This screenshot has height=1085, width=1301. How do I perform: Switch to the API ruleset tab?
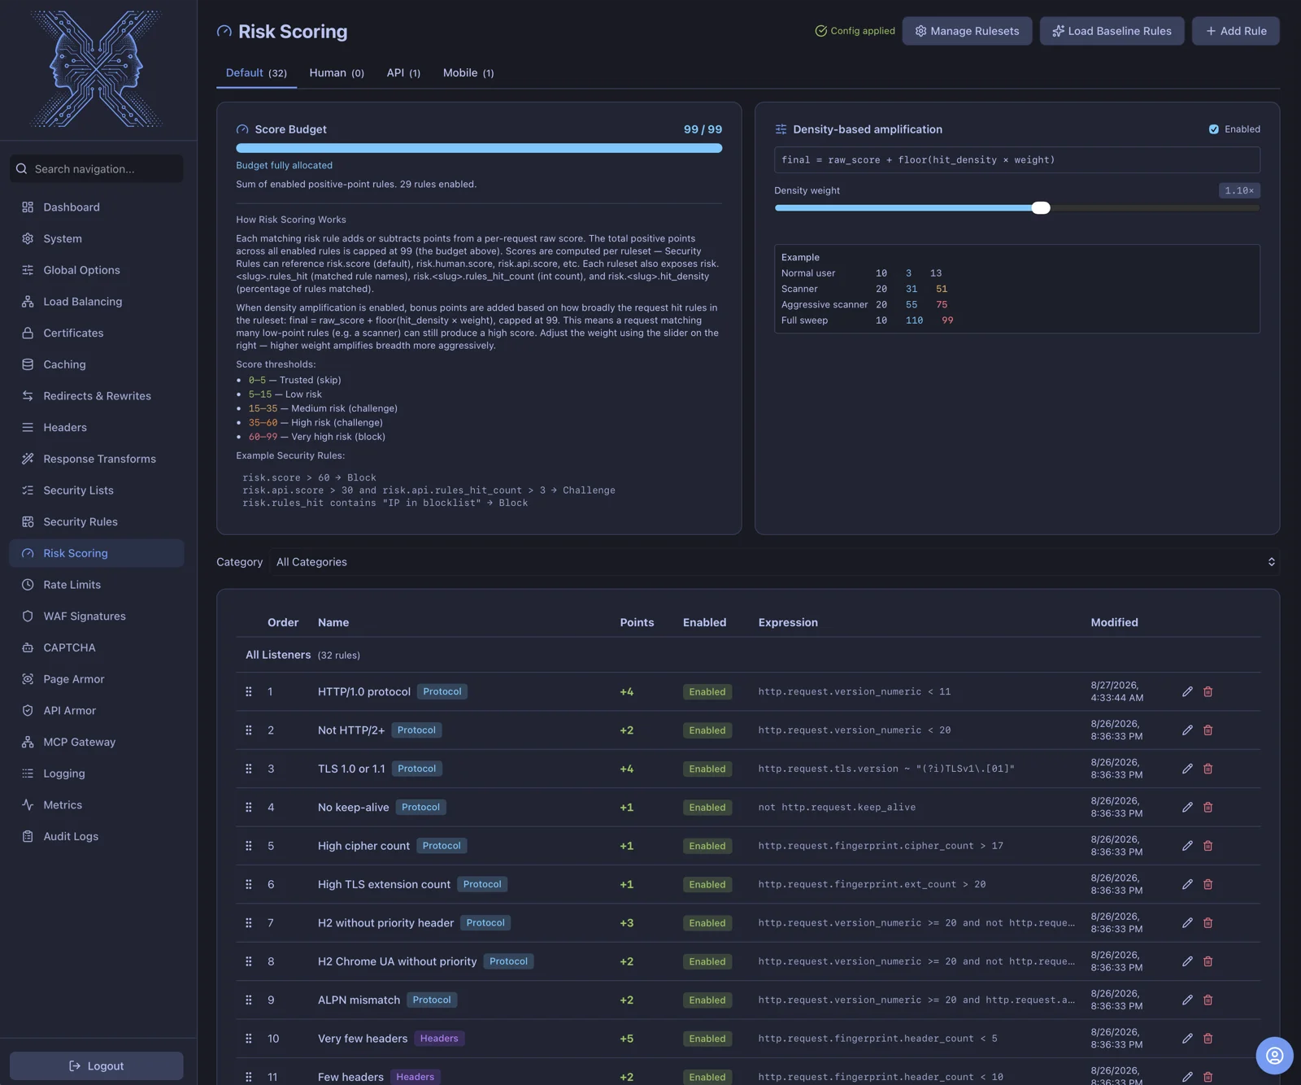pyautogui.click(x=403, y=73)
